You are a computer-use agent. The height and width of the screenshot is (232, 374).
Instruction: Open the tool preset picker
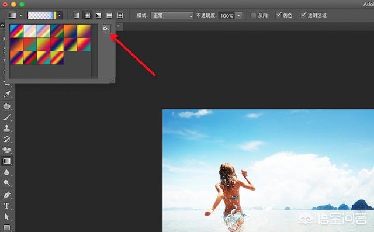click(15, 16)
